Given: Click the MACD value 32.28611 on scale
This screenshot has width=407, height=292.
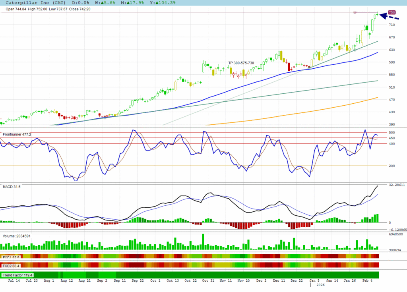Looking at the screenshot, I should coord(397,185).
